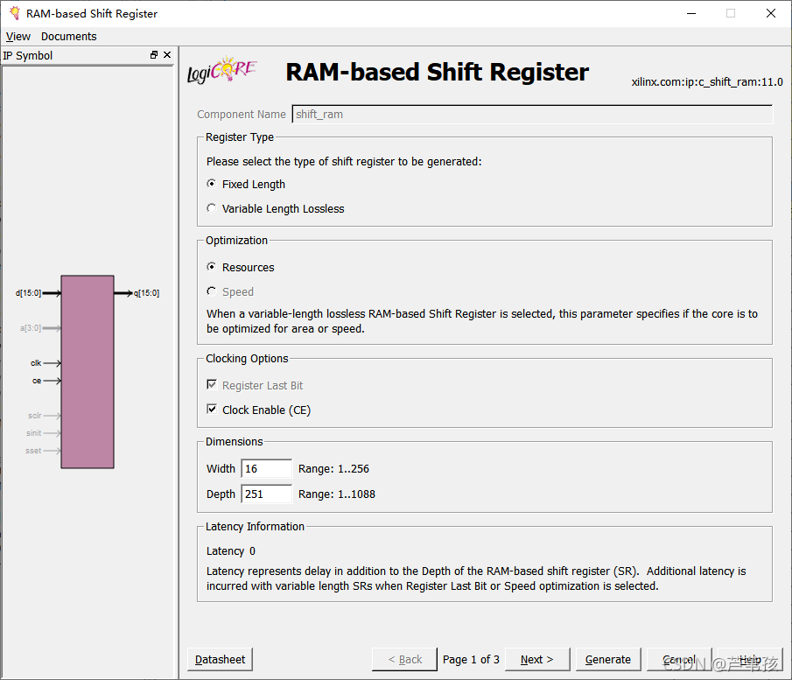792x680 pixels.
Task: Open the Datasheet
Action: (x=220, y=659)
